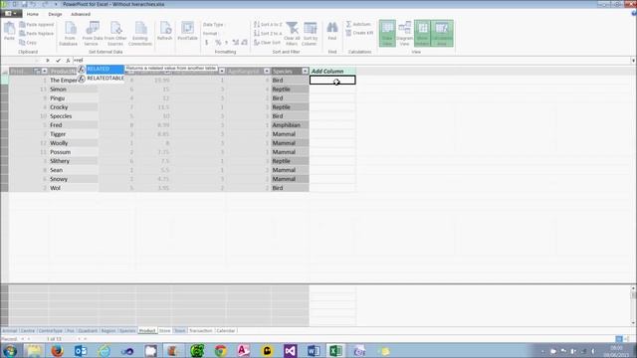Open the Data Type dropdown
The width and height of the screenshot is (637, 358).
[x=214, y=24]
